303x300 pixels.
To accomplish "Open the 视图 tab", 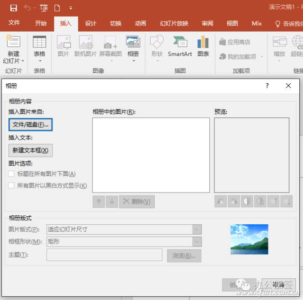I will (x=232, y=24).
